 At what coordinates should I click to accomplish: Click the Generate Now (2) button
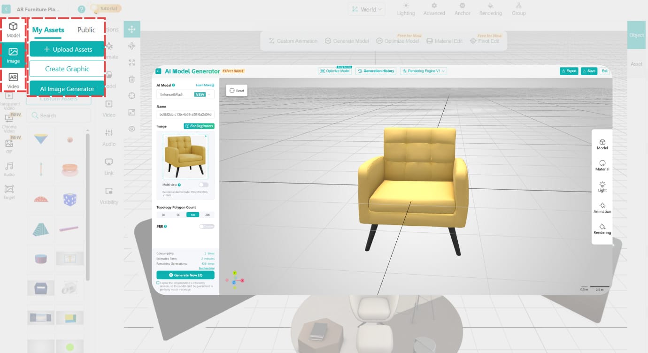pos(185,275)
